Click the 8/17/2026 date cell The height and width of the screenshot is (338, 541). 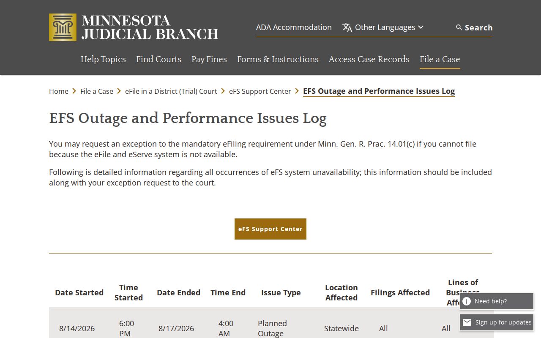tap(176, 328)
